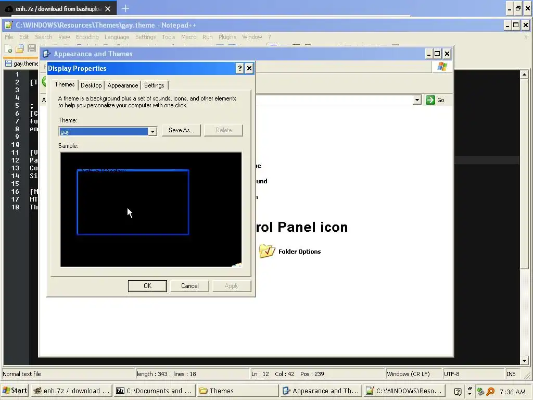This screenshot has height=400, width=533.
Task: Click the tray help question-mark icon
Action: (x=458, y=392)
